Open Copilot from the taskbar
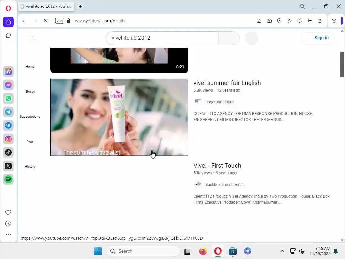This screenshot has height=259, width=345. click(x=248, y=251)
